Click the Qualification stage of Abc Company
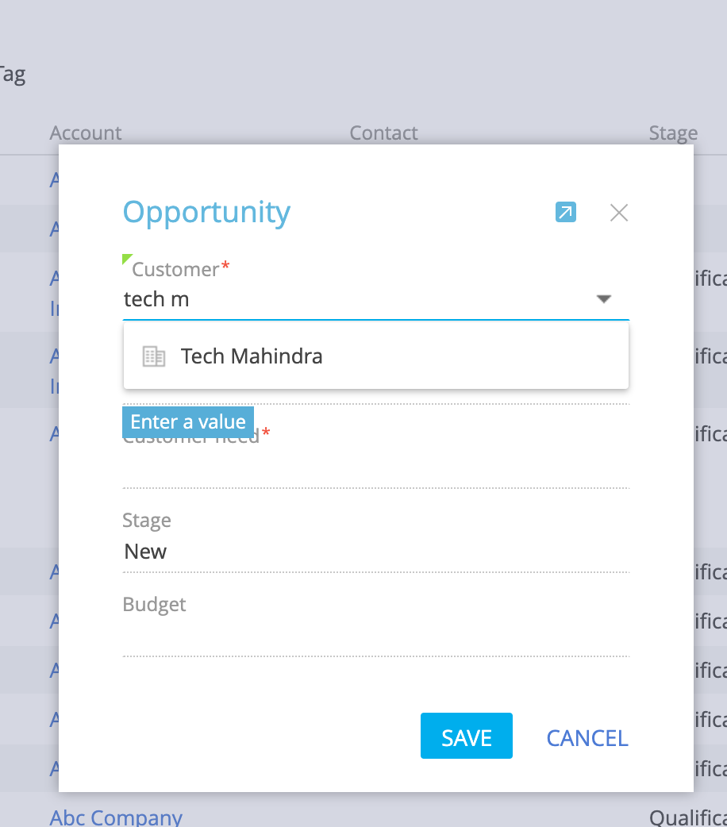This screenshot has height=827, width=727. coord(688,817)
